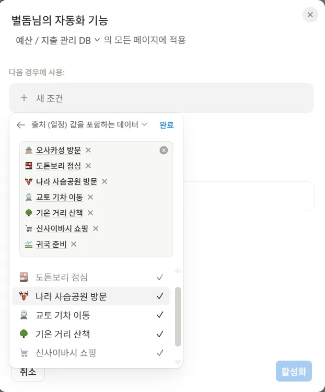This screenshot has height=392, width=325.
Task: Click the 완료 link
Action: [x=167, y=125]
